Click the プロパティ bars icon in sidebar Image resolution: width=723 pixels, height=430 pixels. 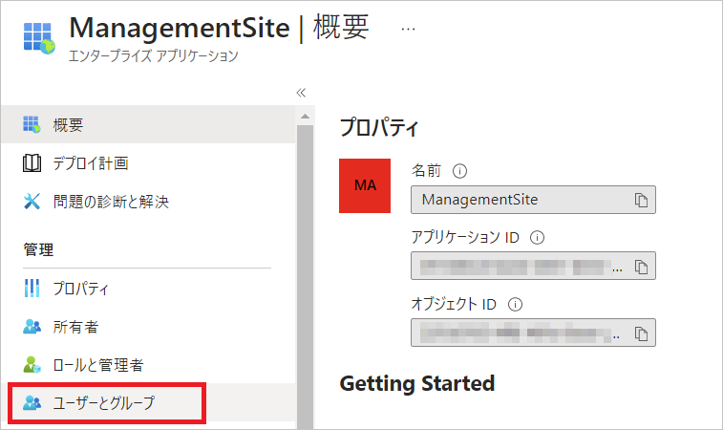click(32, 289)
